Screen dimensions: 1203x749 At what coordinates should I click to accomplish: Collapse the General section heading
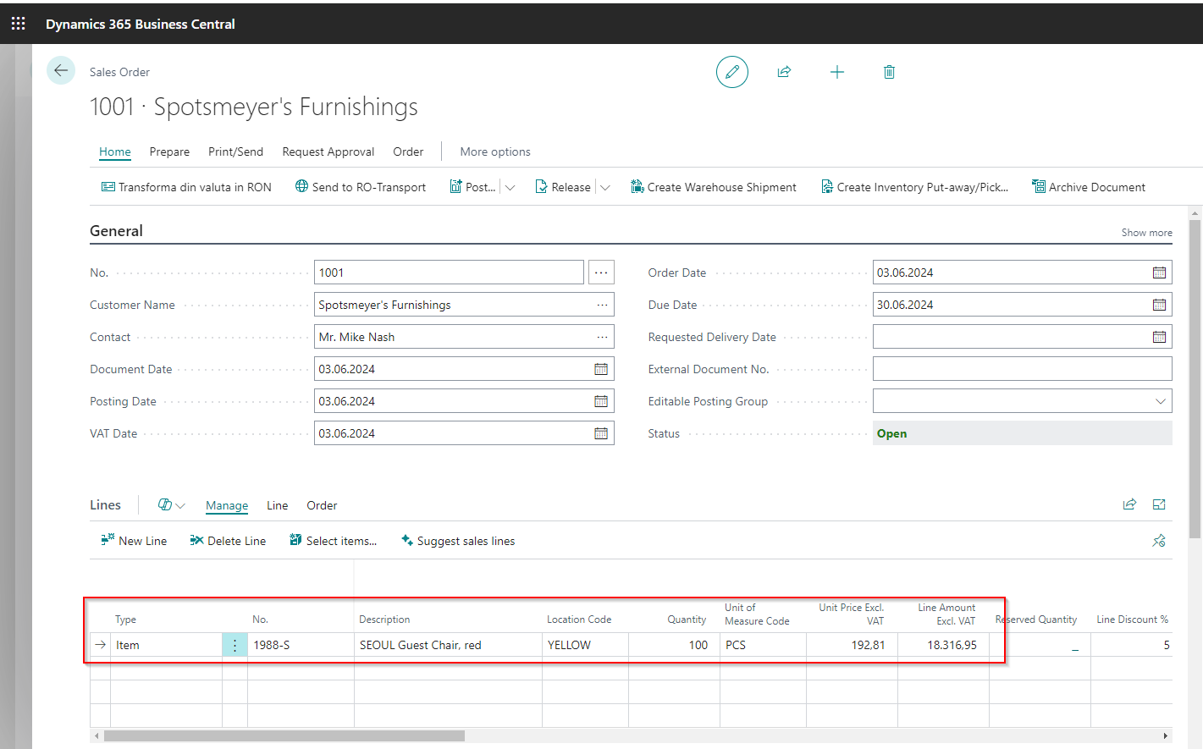click(116, 231)
